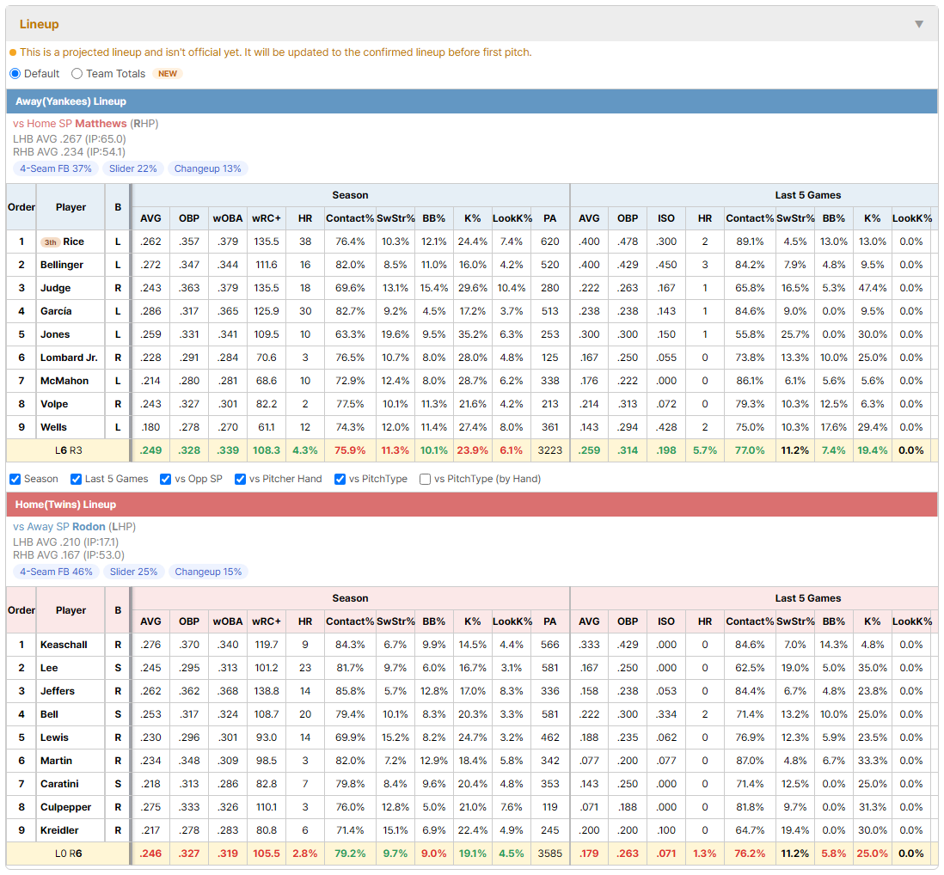Click the ISO column header in Twins table
The image size is (944, 875).
[665, 621]
